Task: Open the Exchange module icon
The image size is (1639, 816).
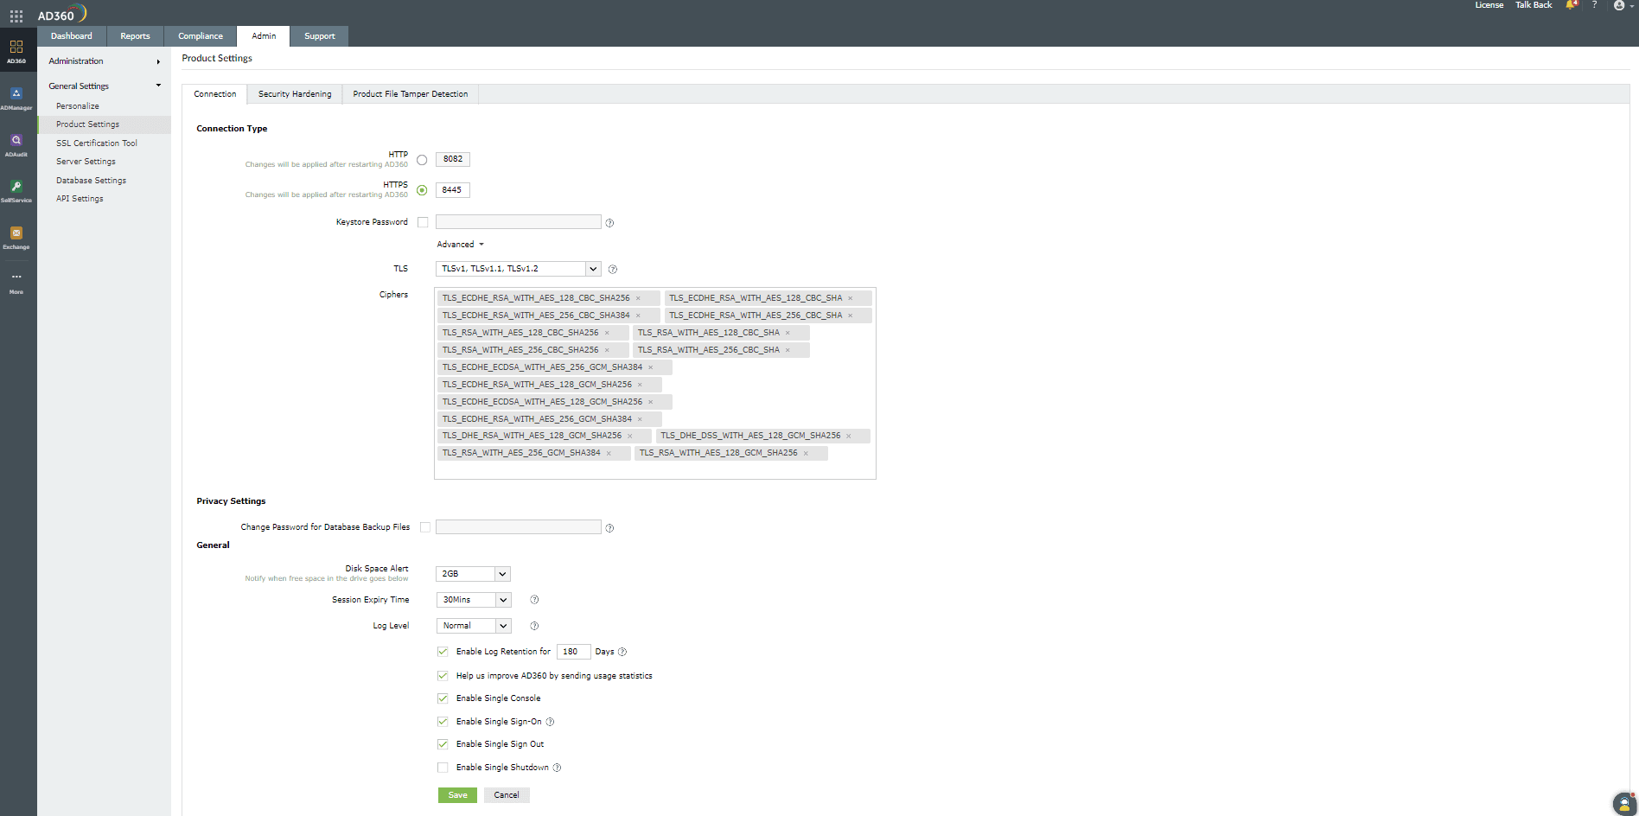Action: tap(16, 233)
